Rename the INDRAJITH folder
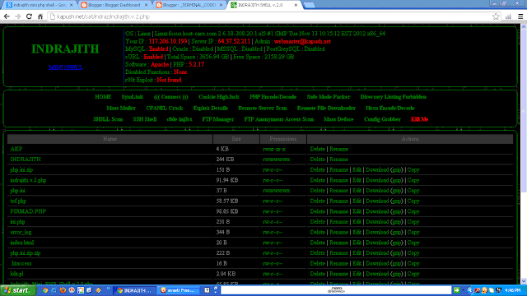527x296 pixels. click(x=338, y=160)
